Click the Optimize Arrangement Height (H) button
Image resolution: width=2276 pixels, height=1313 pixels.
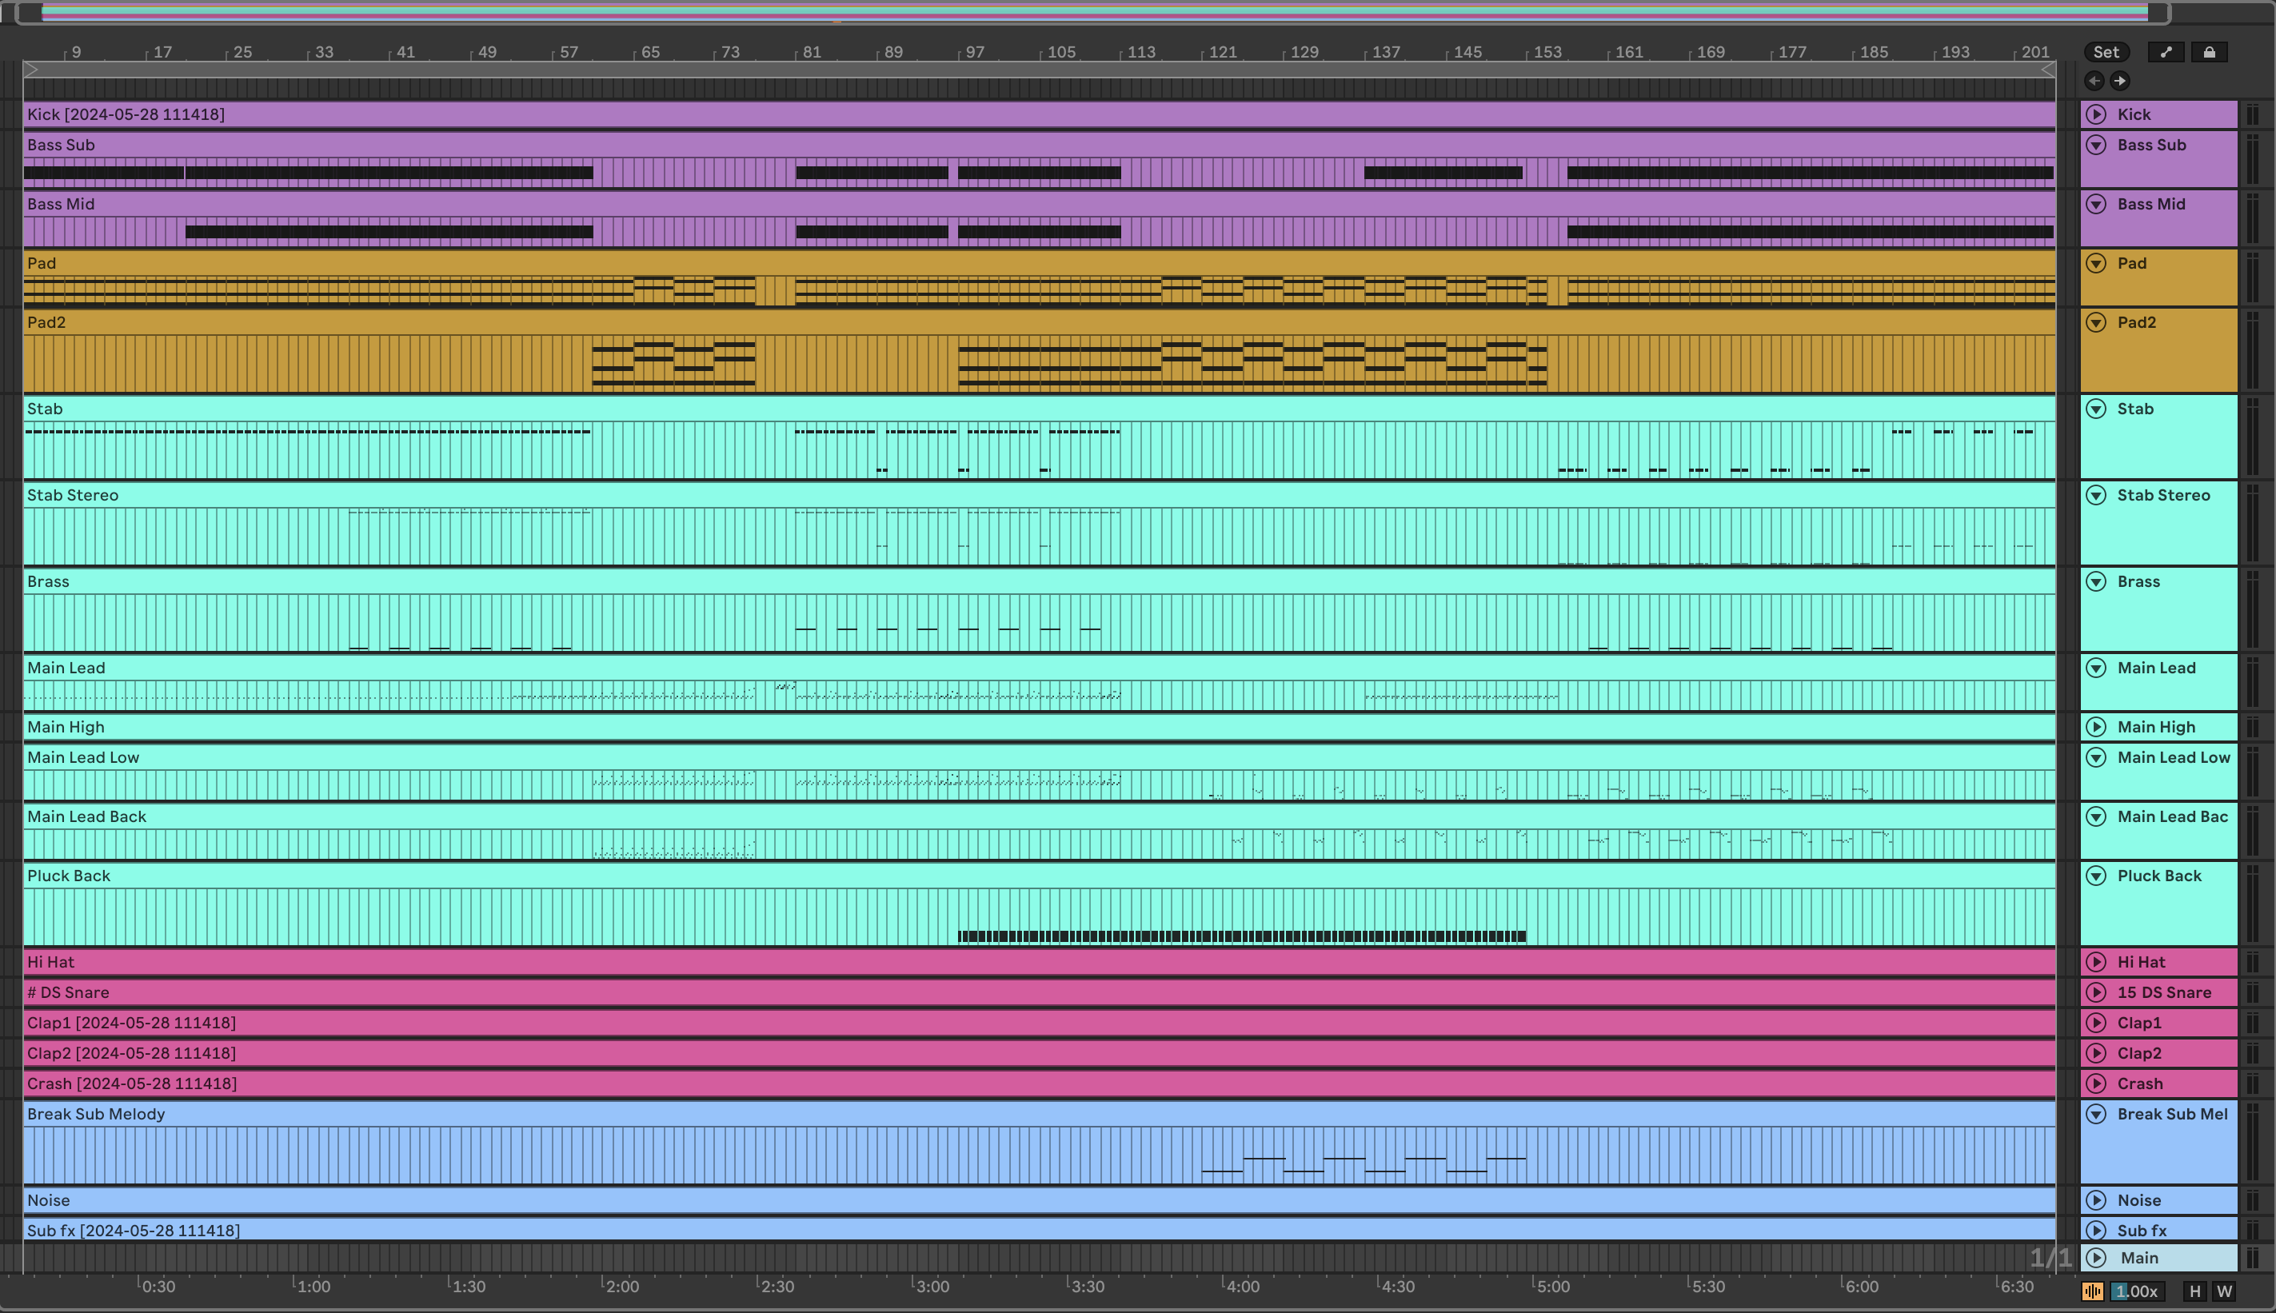coord(2195,1291)
